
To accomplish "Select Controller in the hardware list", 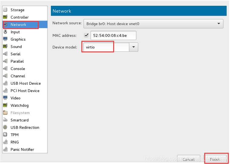I will point(25,17).
